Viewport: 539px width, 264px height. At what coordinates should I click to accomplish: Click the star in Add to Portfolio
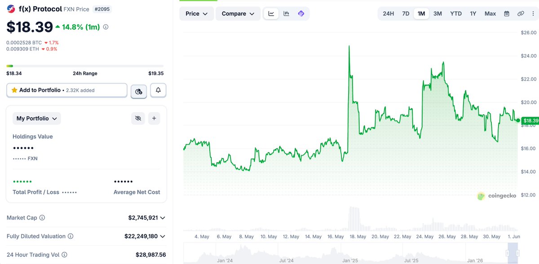(14, 90)
